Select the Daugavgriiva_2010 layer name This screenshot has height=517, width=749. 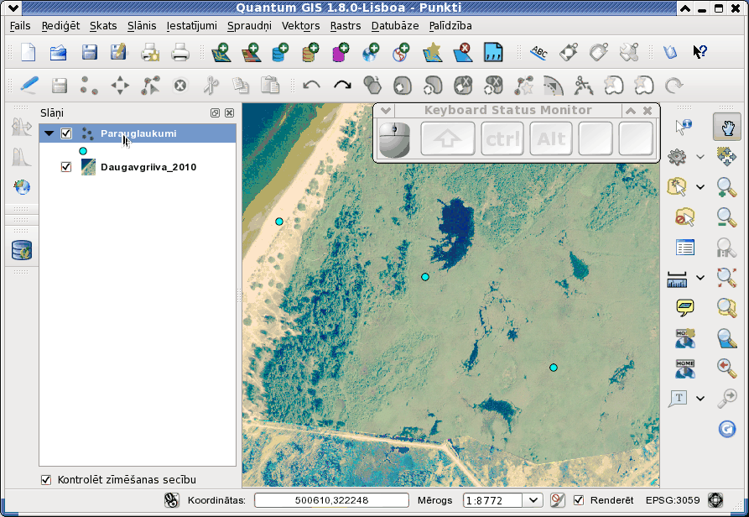[148, 167]
